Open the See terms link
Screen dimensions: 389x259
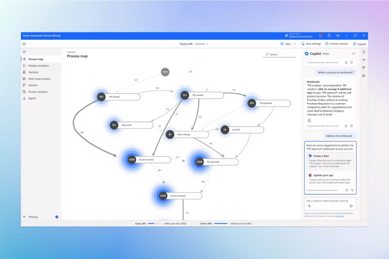(340, 216)
